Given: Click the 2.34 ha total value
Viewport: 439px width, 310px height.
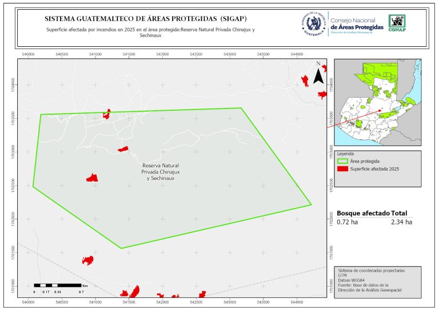Looking at the screenshot, I should [x=401, y=222].
